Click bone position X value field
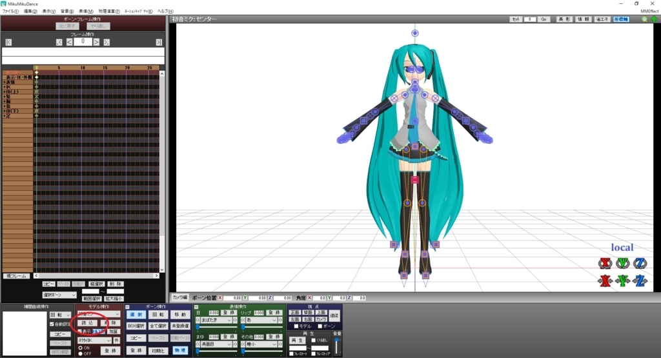The height and width of the screenshot is (358, 661). pyautogui.click(x=232, y=298)
